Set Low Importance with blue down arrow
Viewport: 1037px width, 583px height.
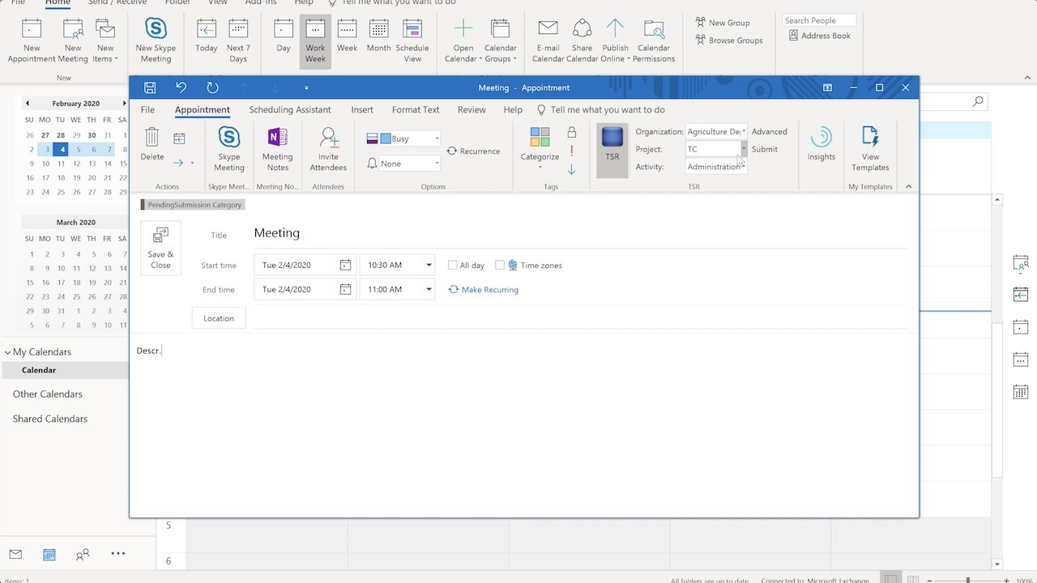click(x=571, y=169)
